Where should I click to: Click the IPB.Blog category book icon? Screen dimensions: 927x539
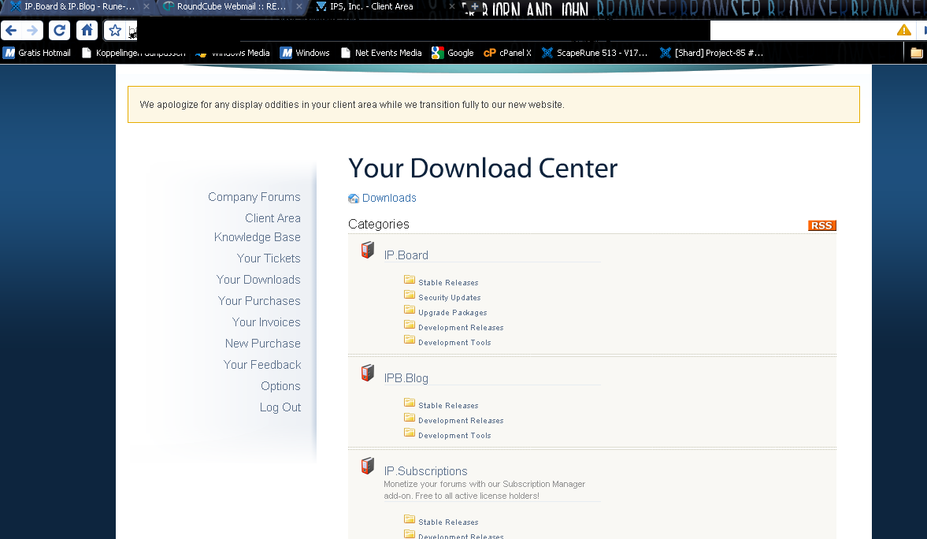tap(368, 373)
